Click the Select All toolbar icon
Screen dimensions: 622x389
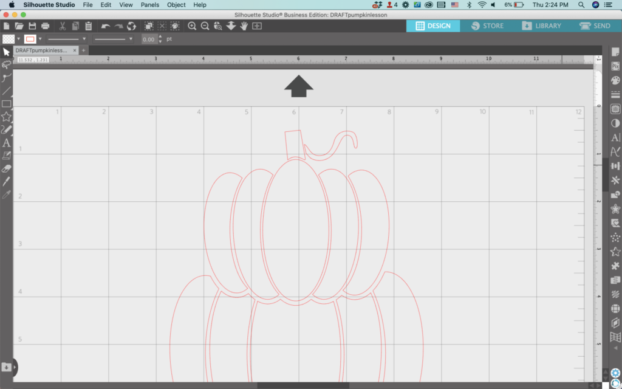(149, 26)
